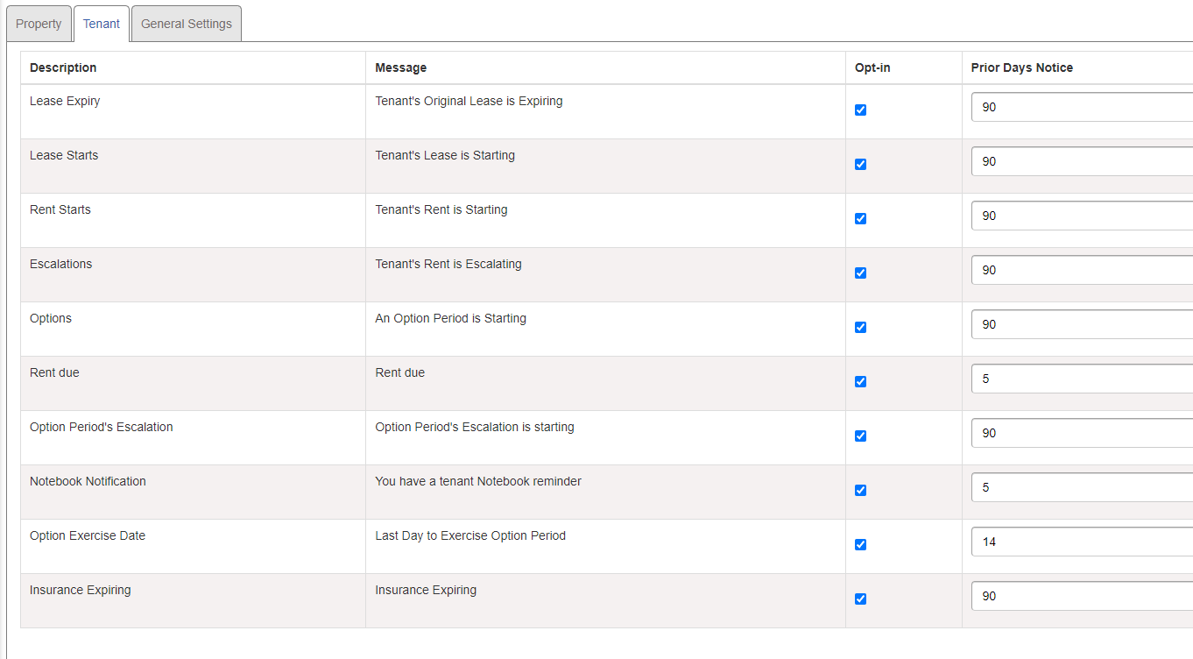Switch to the Property tab
Viewport: 1193px width, 659px height.
click(39, 24)
